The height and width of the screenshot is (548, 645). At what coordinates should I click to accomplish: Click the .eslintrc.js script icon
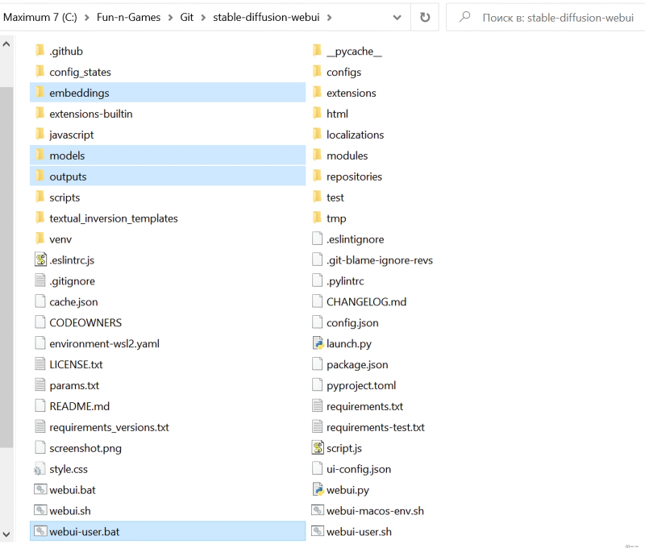click(x=41, y=260)
